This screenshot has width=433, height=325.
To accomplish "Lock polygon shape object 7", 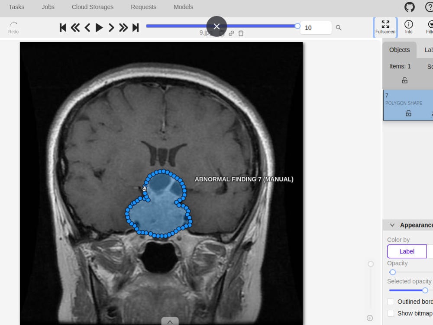I will [408, 113].
